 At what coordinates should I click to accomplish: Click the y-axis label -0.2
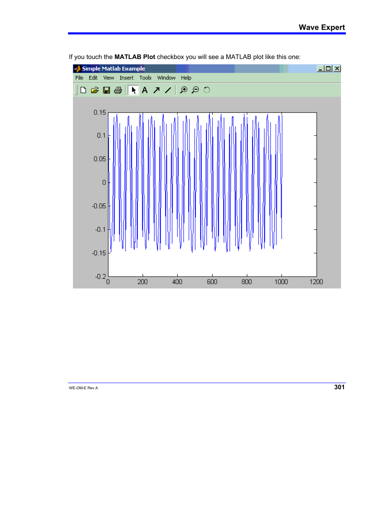click(100, 277)
